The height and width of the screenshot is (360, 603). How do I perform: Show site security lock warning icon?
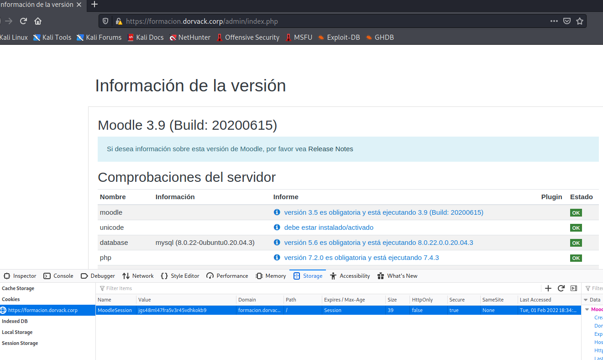[x=119, y=21]
